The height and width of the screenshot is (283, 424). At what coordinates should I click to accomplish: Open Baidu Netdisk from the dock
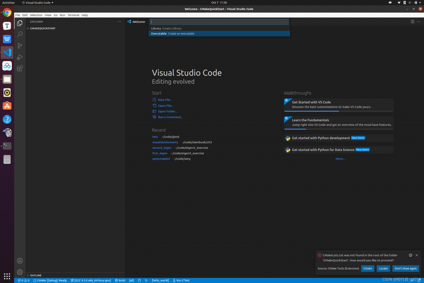pos(7,66)
